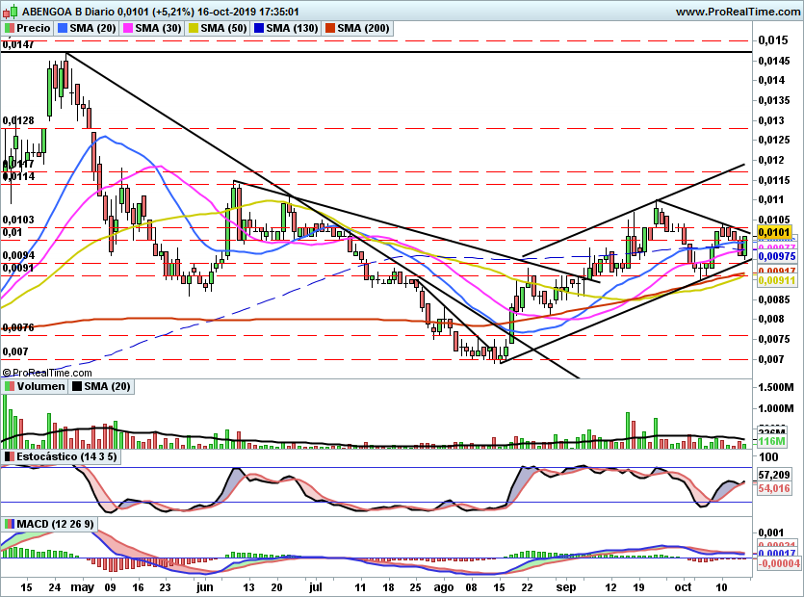
Task: Click the yellow 0,0101 current price tag
Action: [x=774, y=232]
